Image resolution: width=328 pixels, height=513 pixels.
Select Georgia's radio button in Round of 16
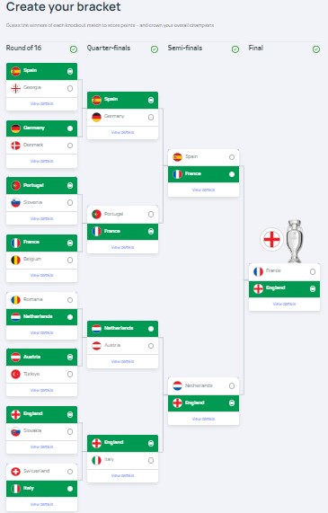[70, 88]
